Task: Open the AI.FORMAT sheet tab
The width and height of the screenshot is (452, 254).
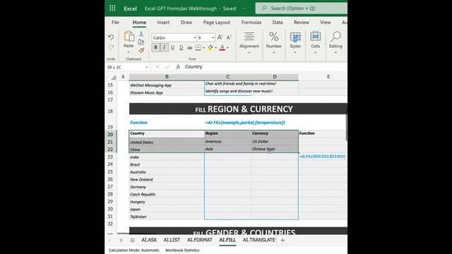Action: [x=200, y=240]
